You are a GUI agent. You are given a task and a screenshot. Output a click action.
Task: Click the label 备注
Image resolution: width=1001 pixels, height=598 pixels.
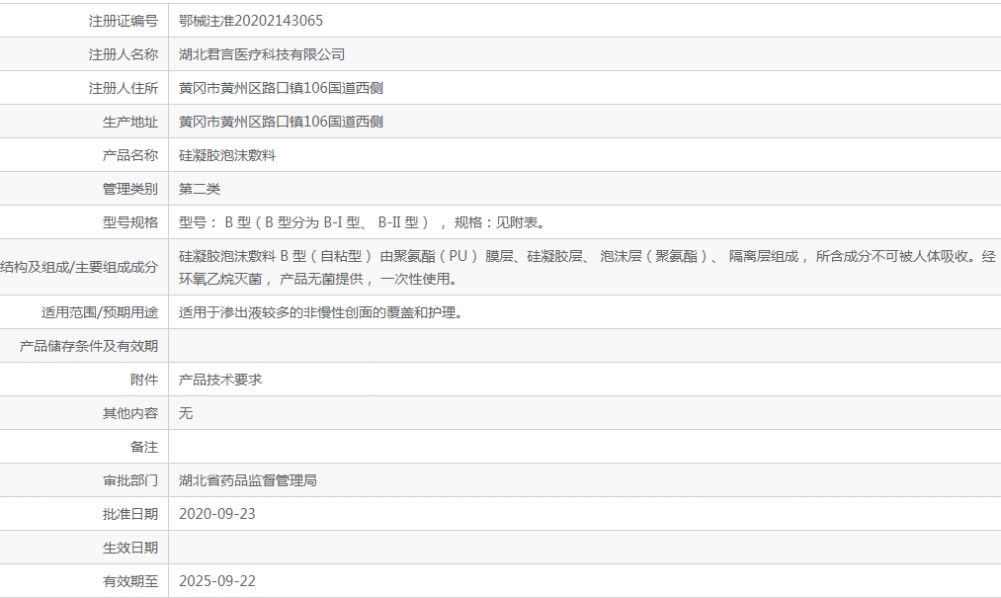[x=144, y=447]
